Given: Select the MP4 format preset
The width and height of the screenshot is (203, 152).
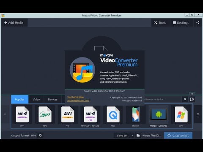Looking at the screenshot, I should coord(22,117).
